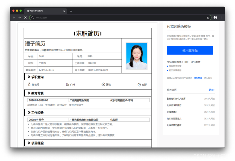
Task: Click the date 2020.07-至今
Action: [x=36, y=120]
